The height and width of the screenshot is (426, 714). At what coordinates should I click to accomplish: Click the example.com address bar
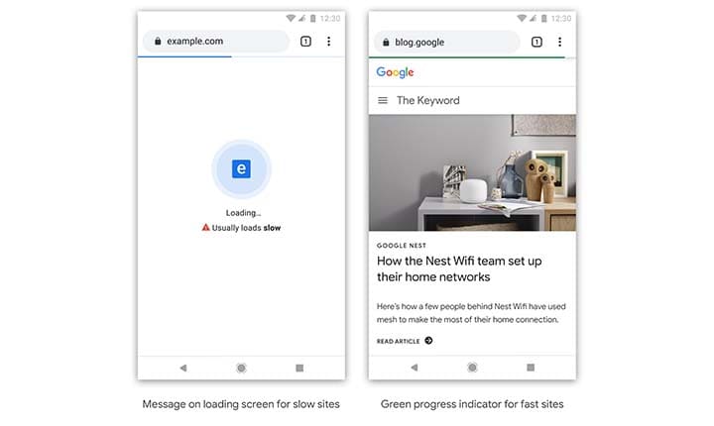coord(216,42)
